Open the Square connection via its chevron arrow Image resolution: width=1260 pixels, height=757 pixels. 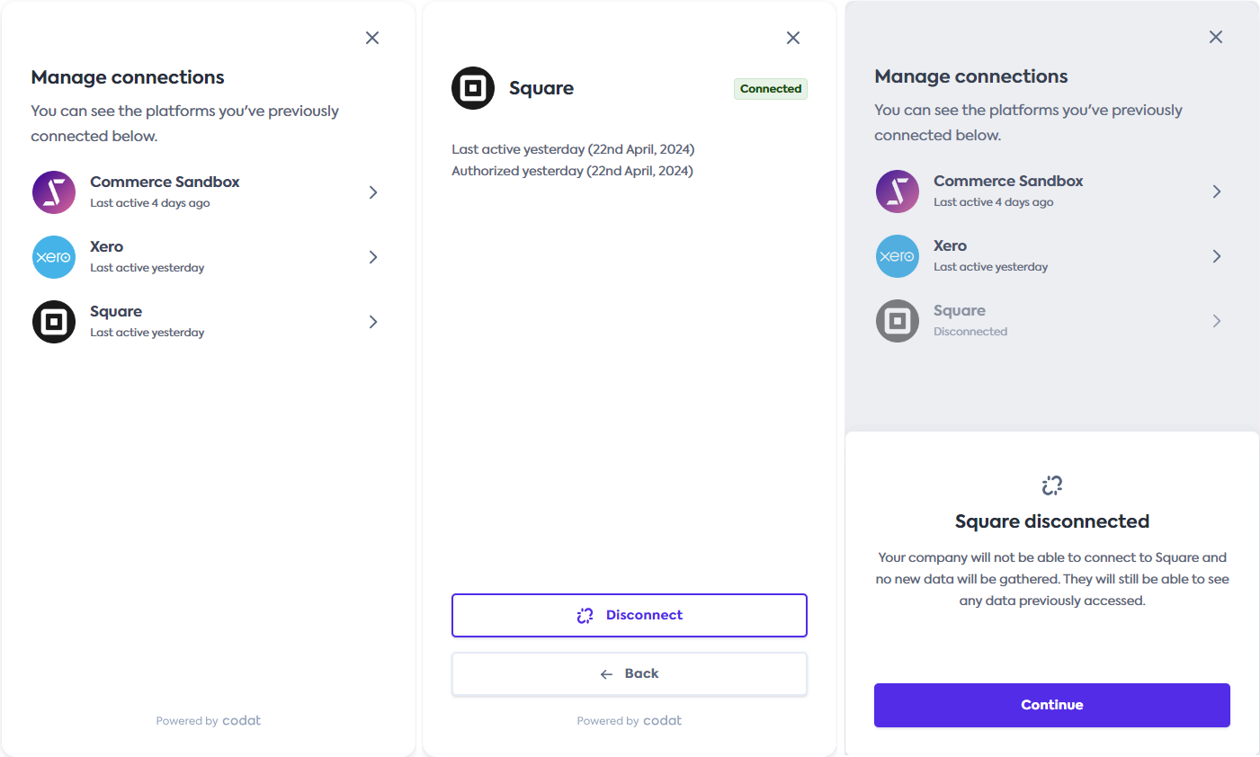pos(372,321)
